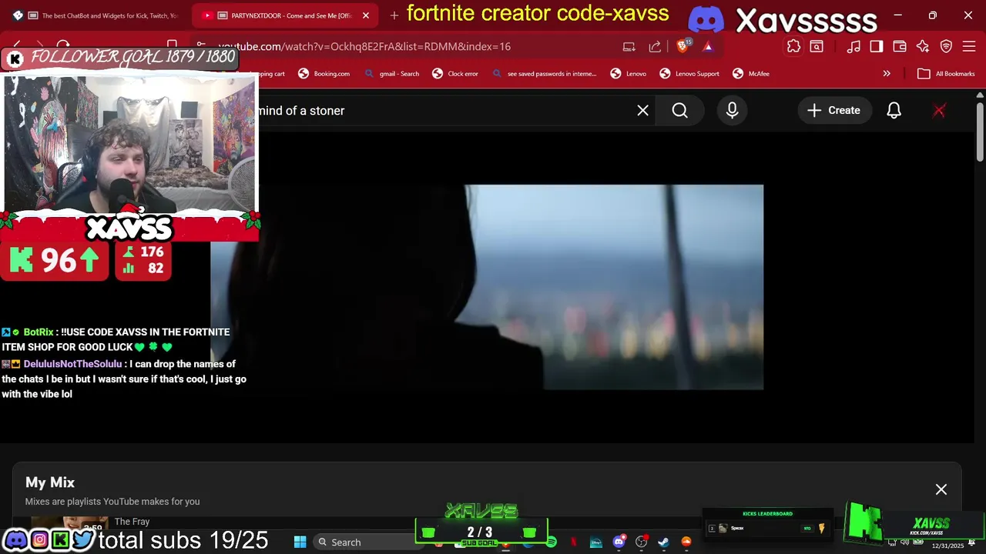
Task: Close the My Mix playlist panel
Action: tap(941, 489)
